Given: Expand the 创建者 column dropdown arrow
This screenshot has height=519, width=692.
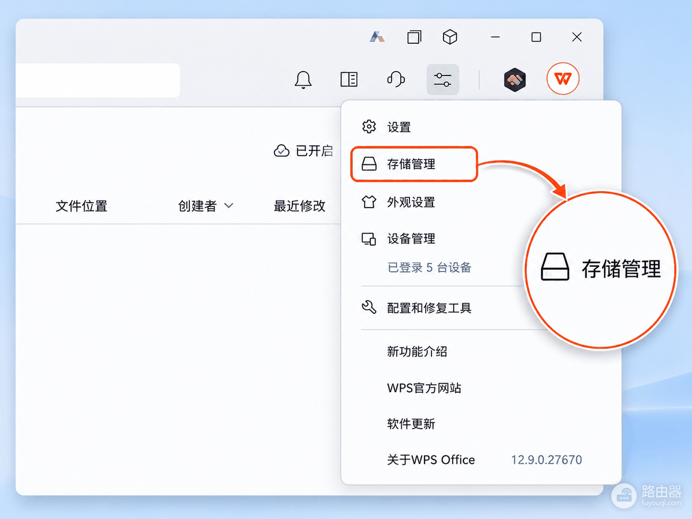Looking at the screenshot, I should tap(228, 205).
